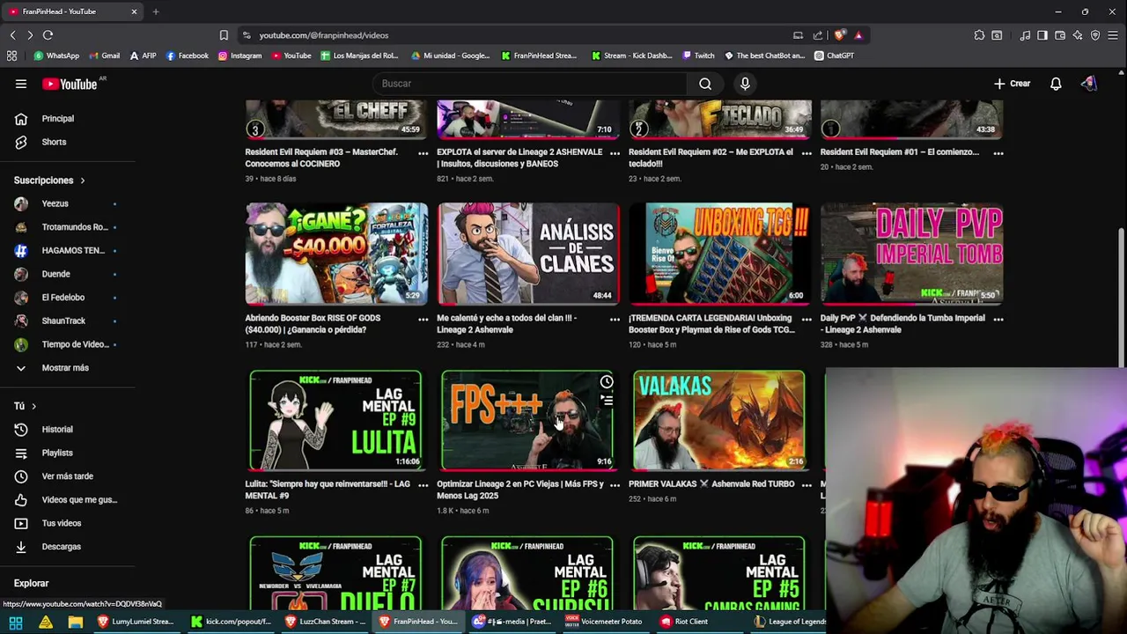This screenshot has width=1127, height=634.
Task: Open the Análisis de Clanes thumbnail
Action: tap(528, 254)
